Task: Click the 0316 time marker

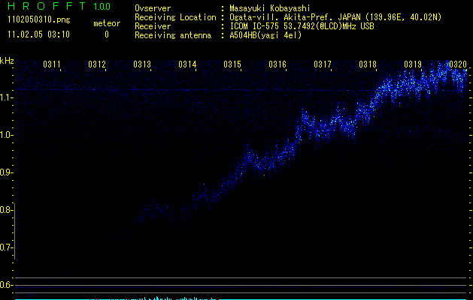Action: pyautogui.click(x=277, y=64)
